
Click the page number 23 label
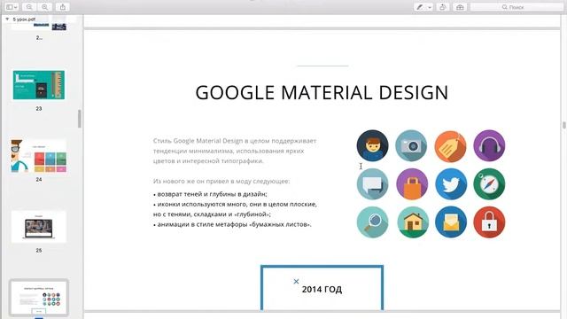point(39,108)
